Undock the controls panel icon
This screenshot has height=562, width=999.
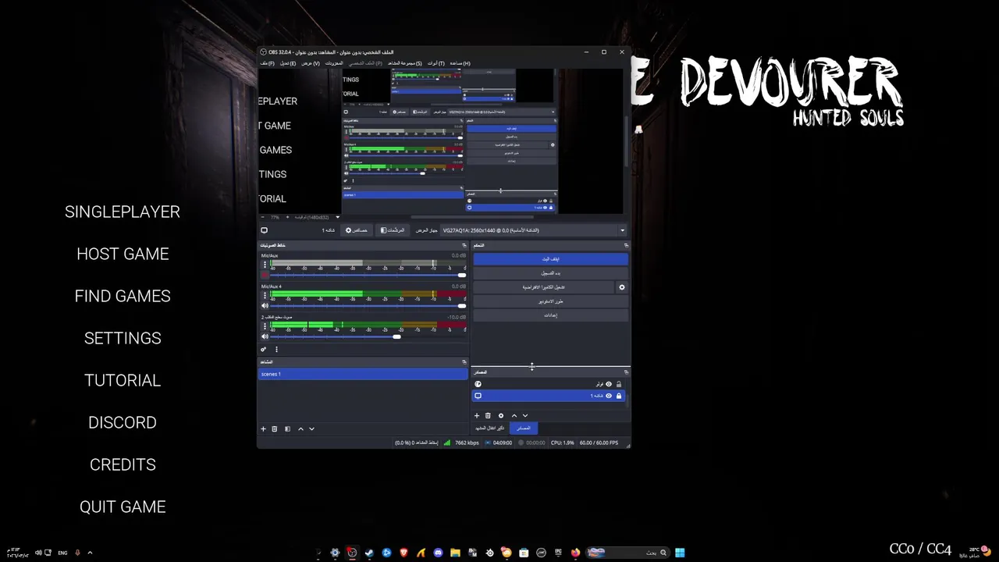626,245
